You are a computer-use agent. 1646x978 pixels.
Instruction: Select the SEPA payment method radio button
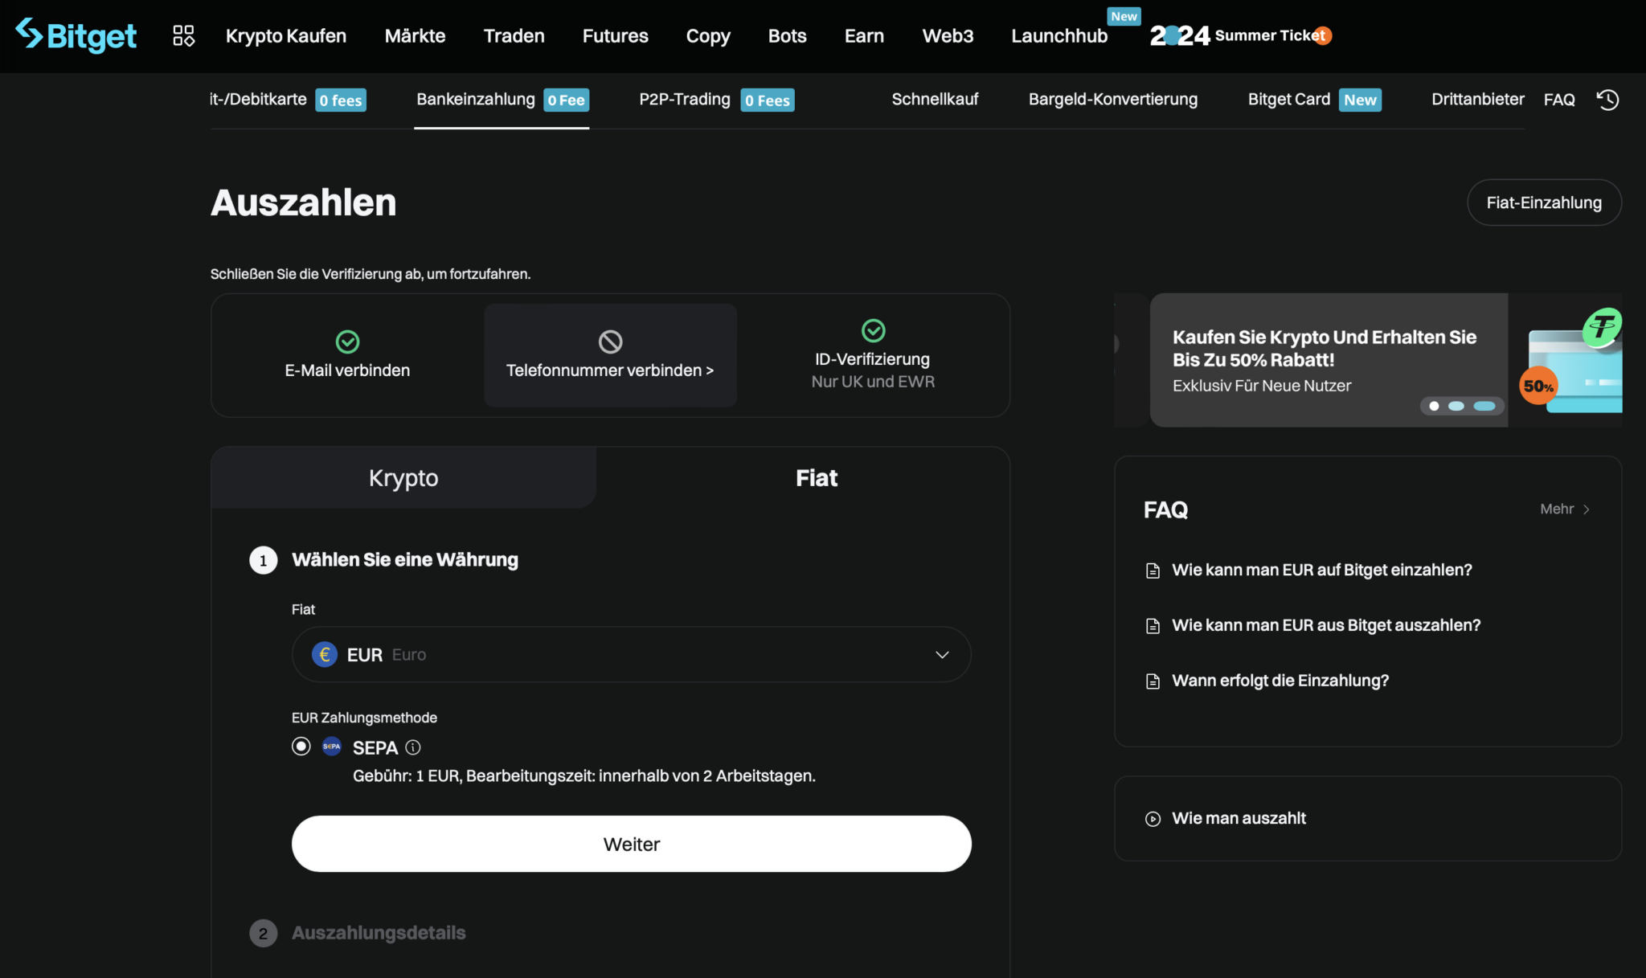tap(301, 747)
